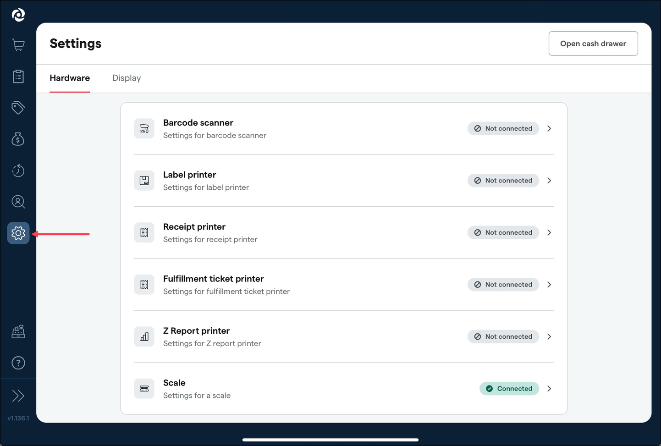Open the price tags icon in the sidebar

[x=18, y=108]
